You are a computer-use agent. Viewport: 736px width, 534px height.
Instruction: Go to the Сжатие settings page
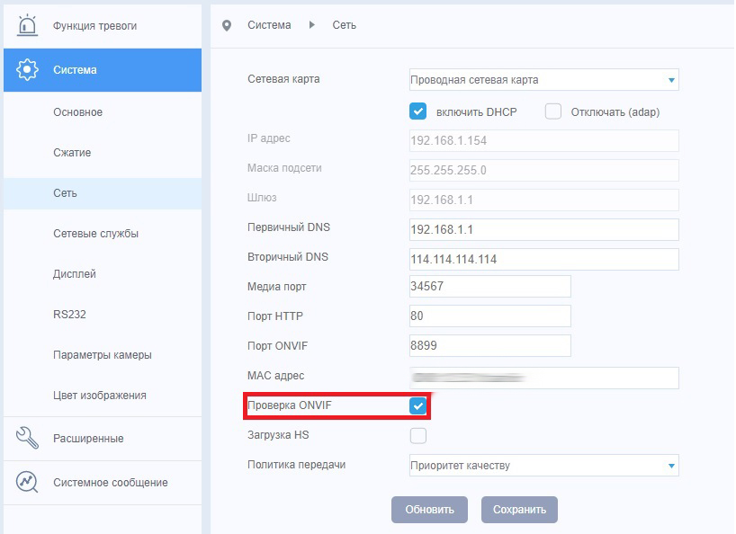click(72, 153)
